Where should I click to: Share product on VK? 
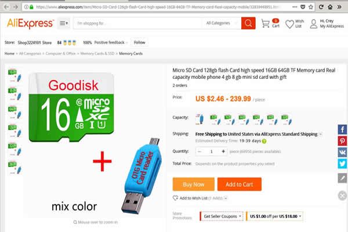click(342, 153)
